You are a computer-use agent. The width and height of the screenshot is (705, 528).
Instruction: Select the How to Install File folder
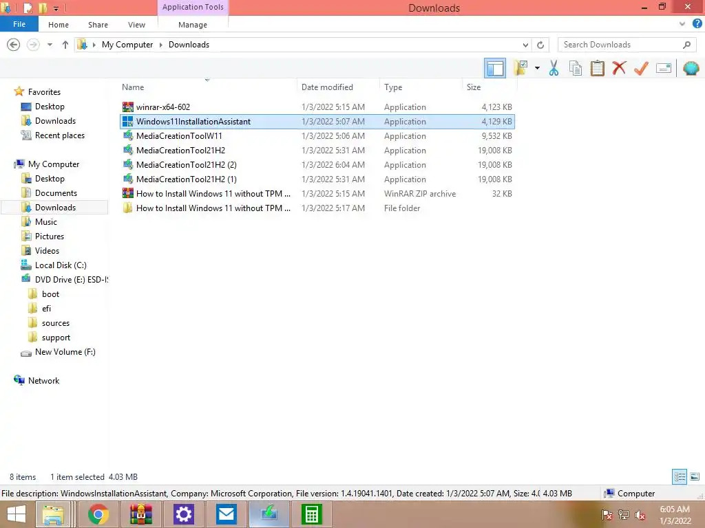[x=317, y=208]
